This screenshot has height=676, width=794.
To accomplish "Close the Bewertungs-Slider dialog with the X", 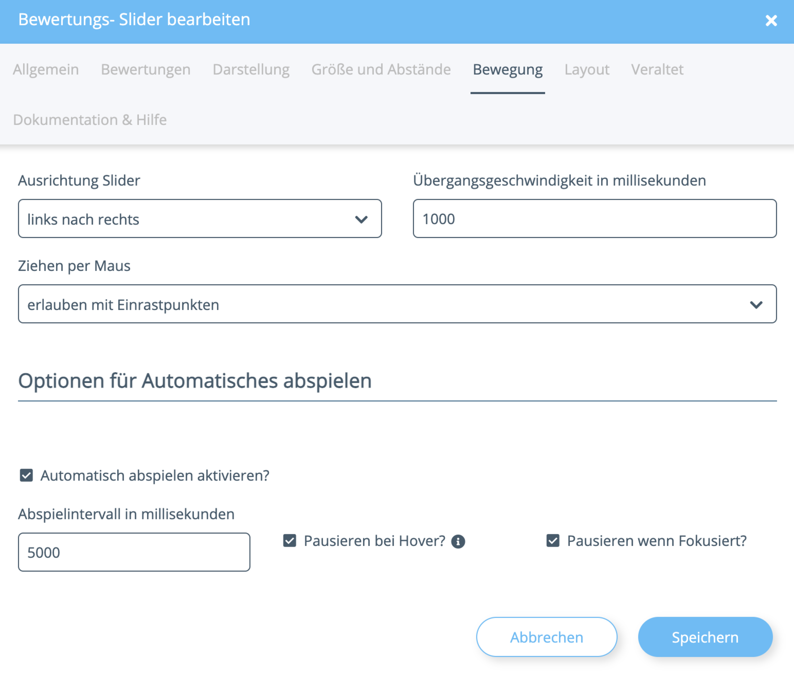I will pos(771,20).
